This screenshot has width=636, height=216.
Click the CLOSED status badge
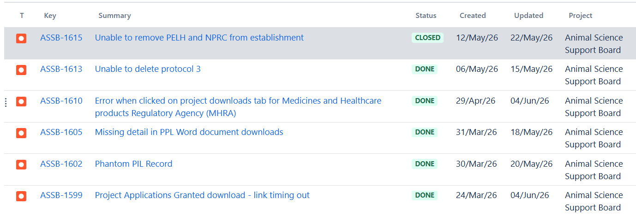point(427,38)
